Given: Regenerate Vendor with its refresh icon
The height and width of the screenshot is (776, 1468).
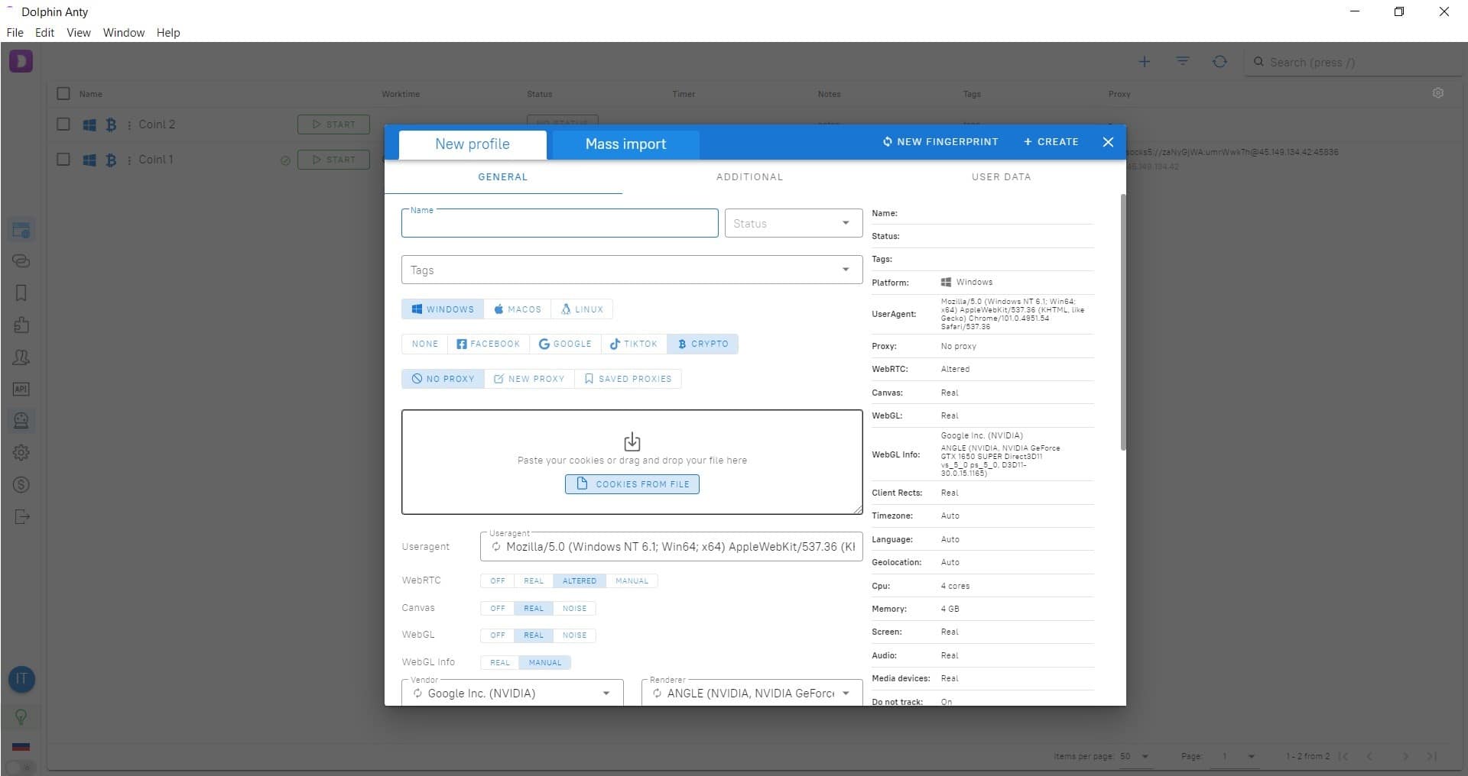Looking at the screenshot, I should 417,694.
